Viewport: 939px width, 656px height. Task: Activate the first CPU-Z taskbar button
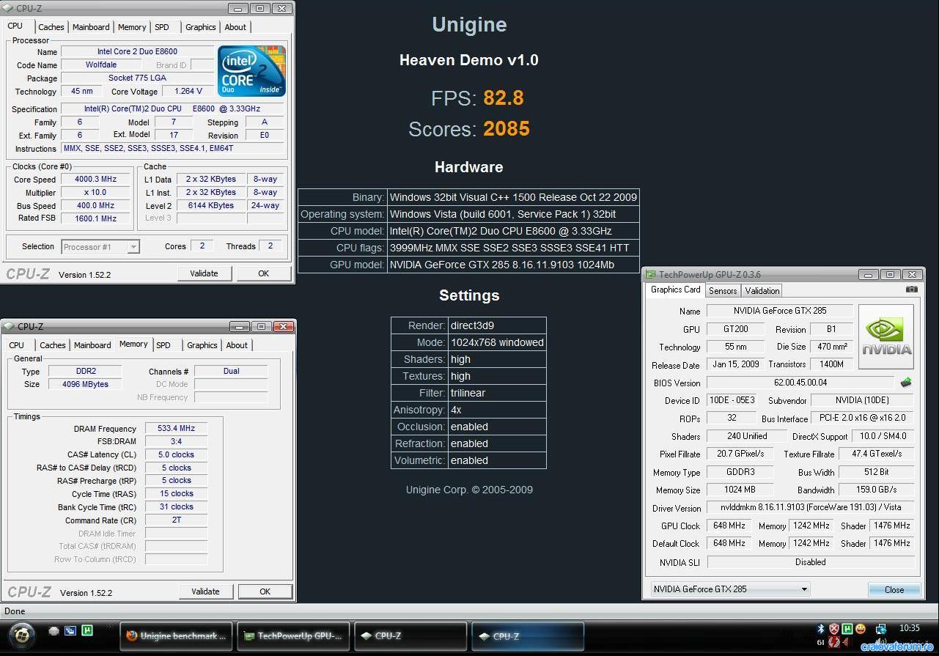(410, 636)
